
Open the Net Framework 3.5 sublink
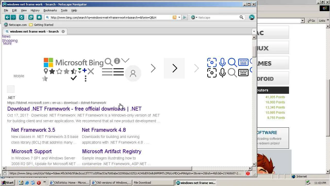(x=33, y=130)
